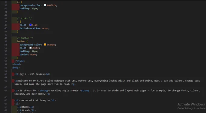
Task: Click the #e0f7fa hex value
Action: click(51, 5)
